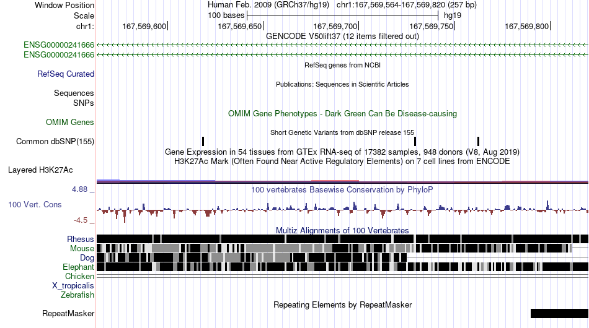Click the 167,569,750 ruler position
The width and height of the screenshot is (589, 328).
point(432,26)
